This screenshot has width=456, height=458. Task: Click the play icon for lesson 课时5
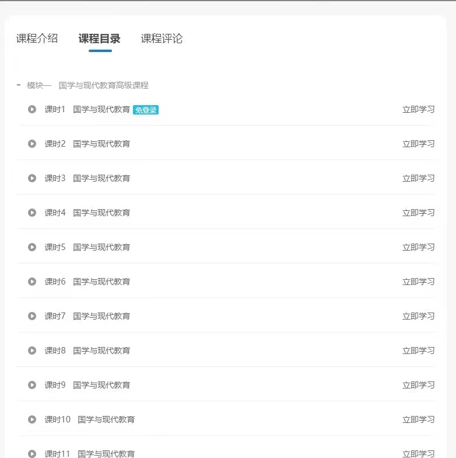(32, 247)
